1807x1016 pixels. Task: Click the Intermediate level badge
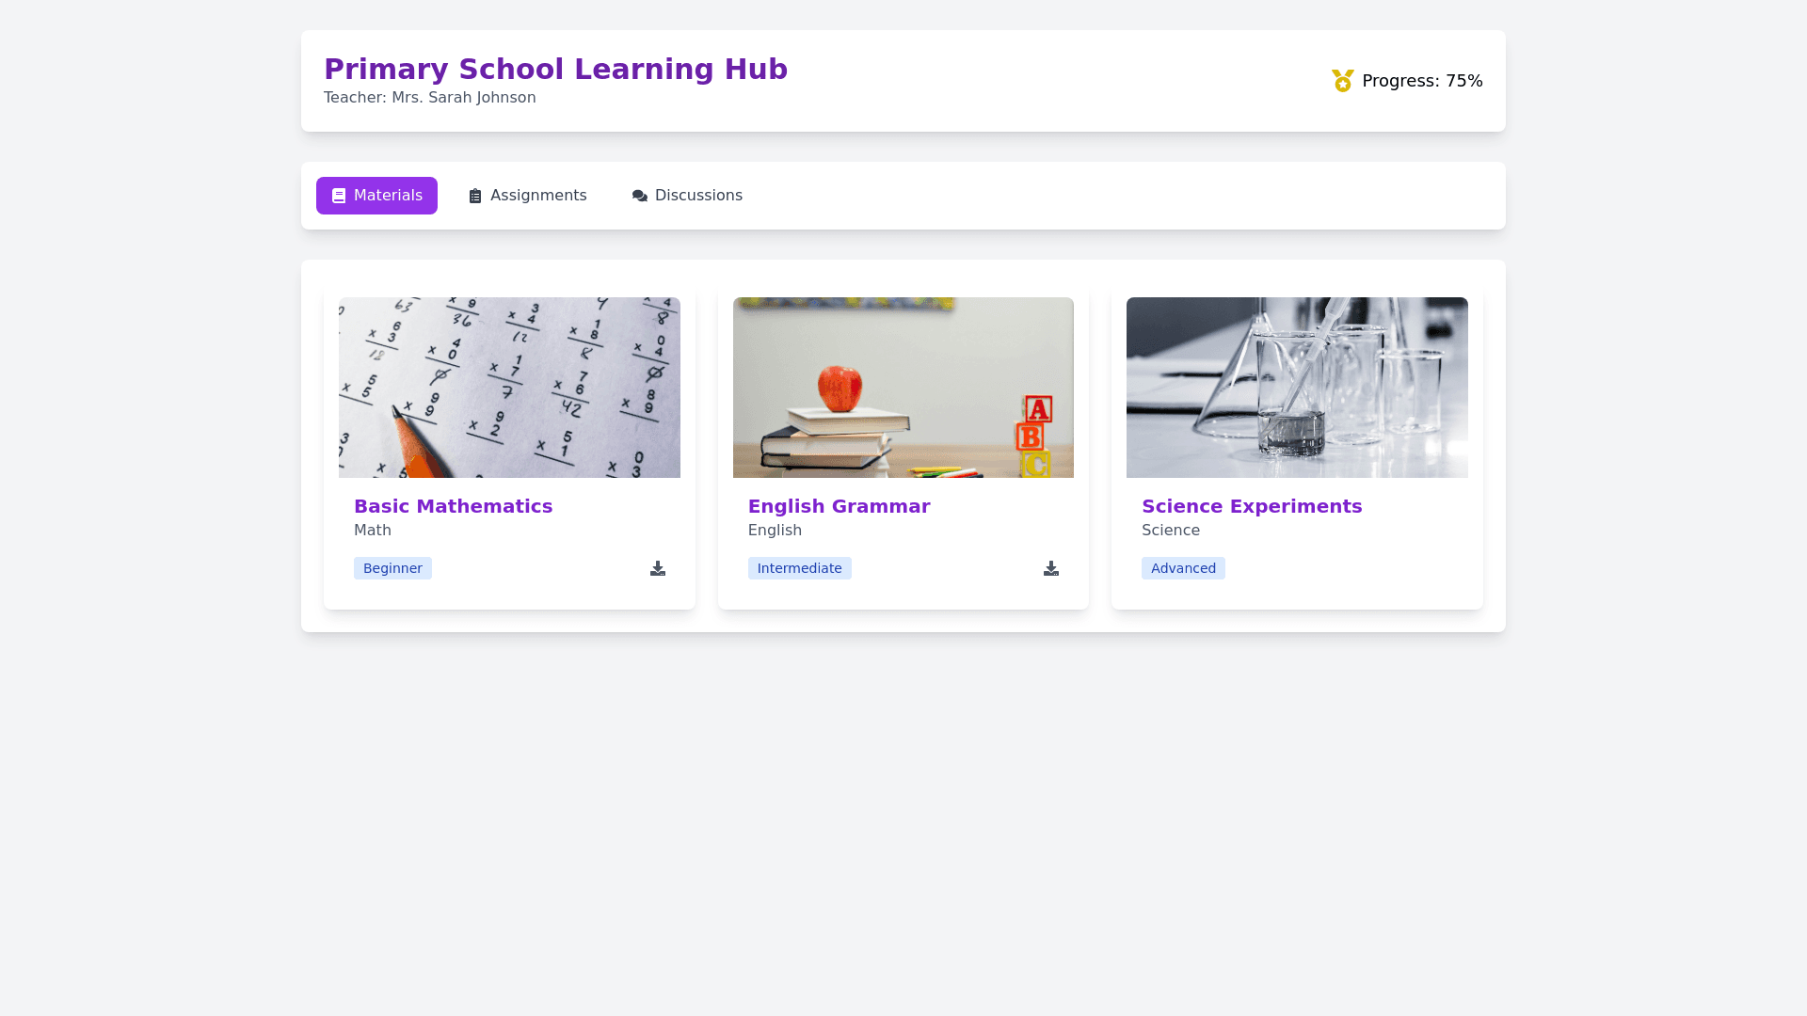click(799, 568)
